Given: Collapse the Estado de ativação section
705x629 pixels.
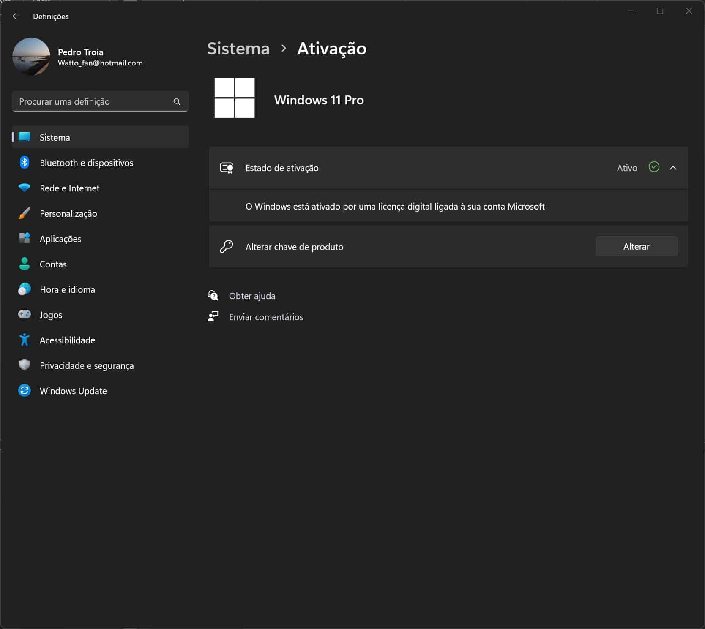Looking at the screenshot, I should [673, 168].
